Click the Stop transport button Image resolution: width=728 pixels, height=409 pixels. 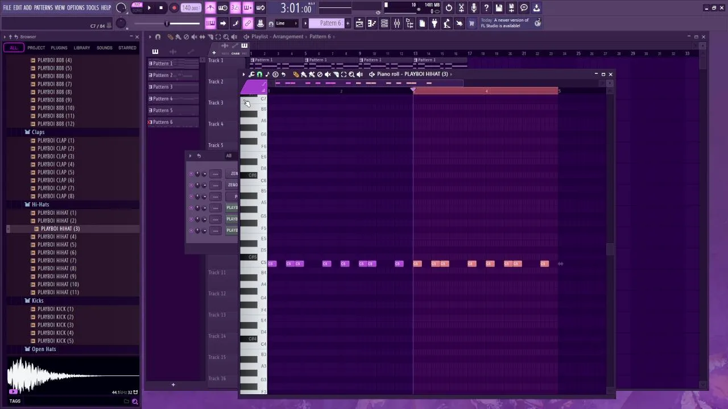point(161,8)
